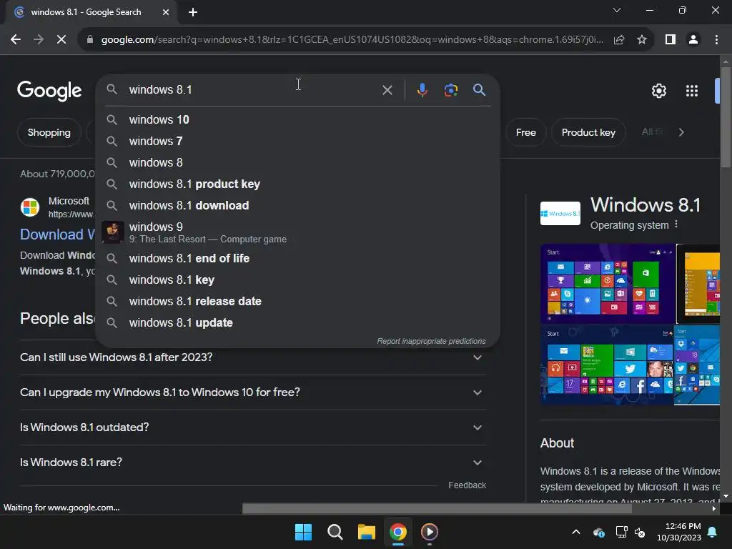This screenshot has height=549, width=732.
Task: Open a new browser tab
Action: (x=193, y=12)
